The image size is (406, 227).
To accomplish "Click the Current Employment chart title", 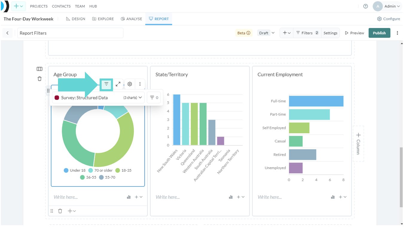I will (280, 75).
